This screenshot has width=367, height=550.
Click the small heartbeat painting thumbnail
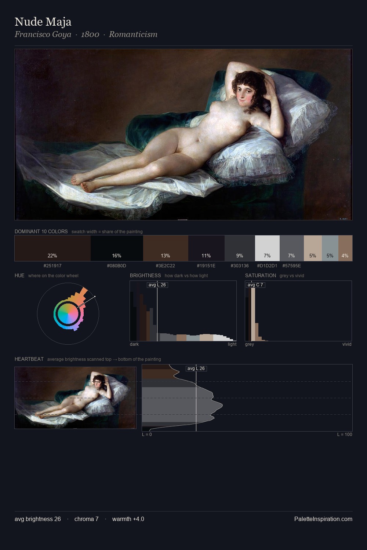click(75, 398)
